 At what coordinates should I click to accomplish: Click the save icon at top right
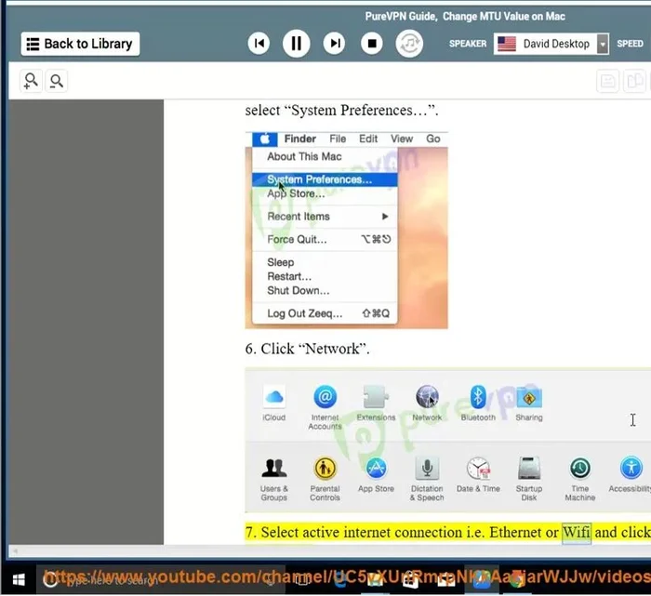608,82
